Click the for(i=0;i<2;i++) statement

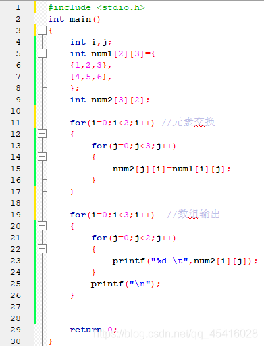[x=112, y=123]
